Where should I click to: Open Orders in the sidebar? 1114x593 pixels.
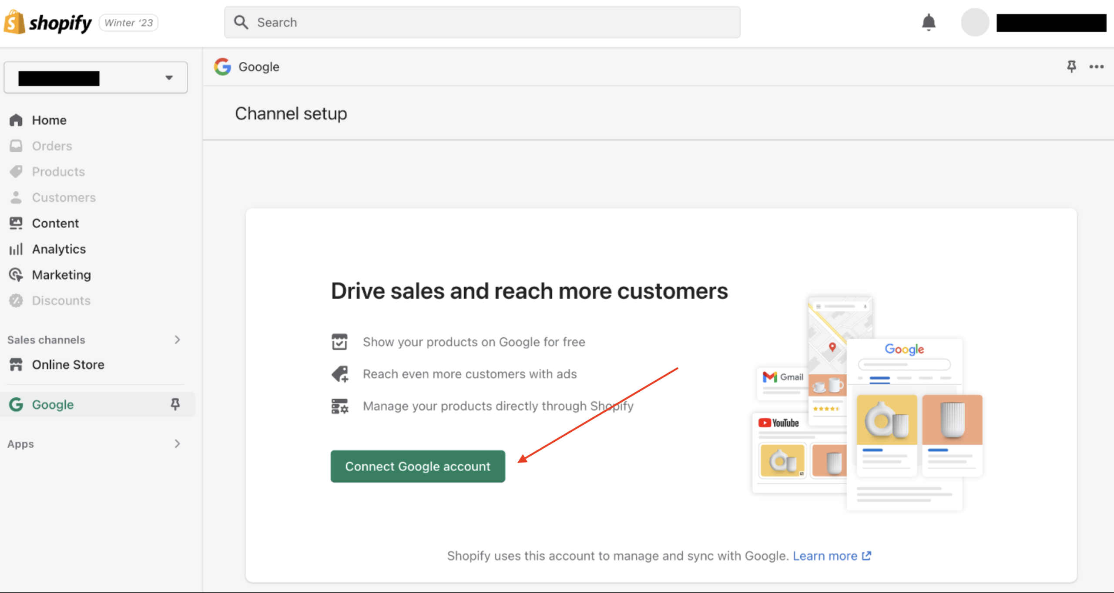[52, 146]
